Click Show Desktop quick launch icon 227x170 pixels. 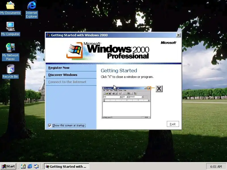point(23,167)
